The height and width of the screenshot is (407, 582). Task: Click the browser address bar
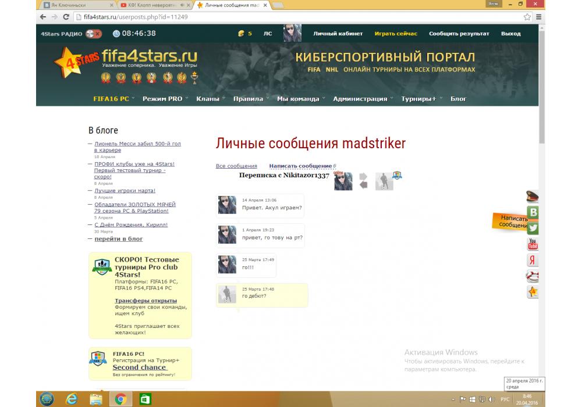coord(291,17)
